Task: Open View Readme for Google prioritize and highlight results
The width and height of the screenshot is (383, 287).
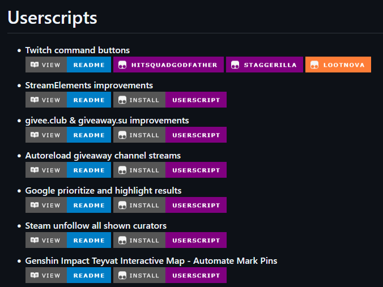Action: (x=68, y=205)
